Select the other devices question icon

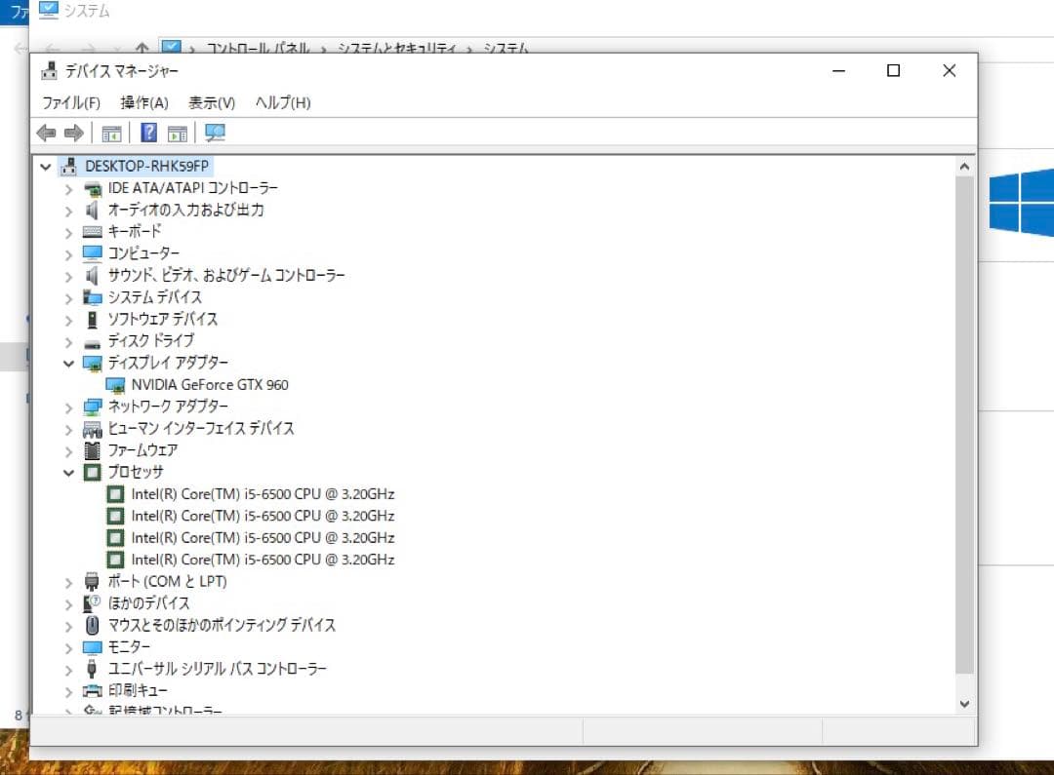click(92, 603)
